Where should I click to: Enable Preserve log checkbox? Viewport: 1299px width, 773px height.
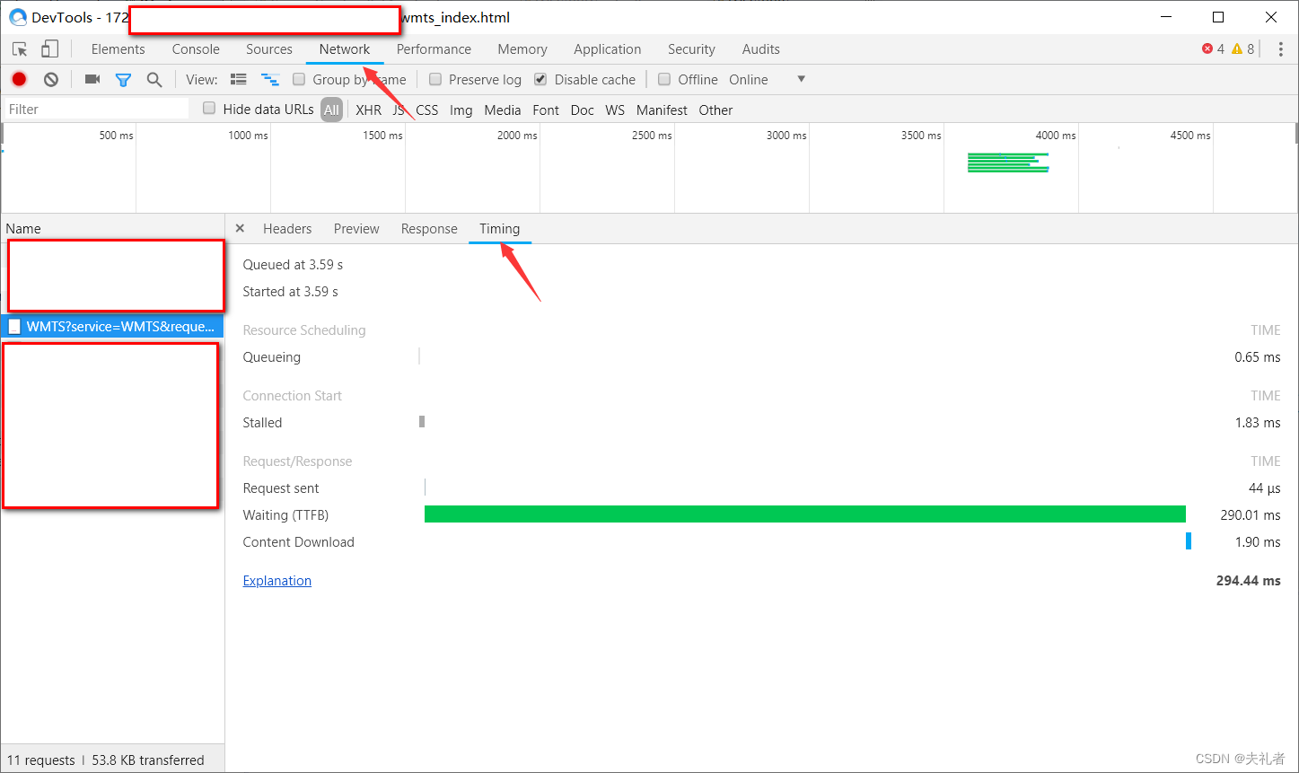pyautogui.click(x=435, y=79)
